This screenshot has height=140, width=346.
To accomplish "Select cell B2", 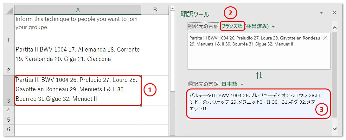I will click(155, 60).
